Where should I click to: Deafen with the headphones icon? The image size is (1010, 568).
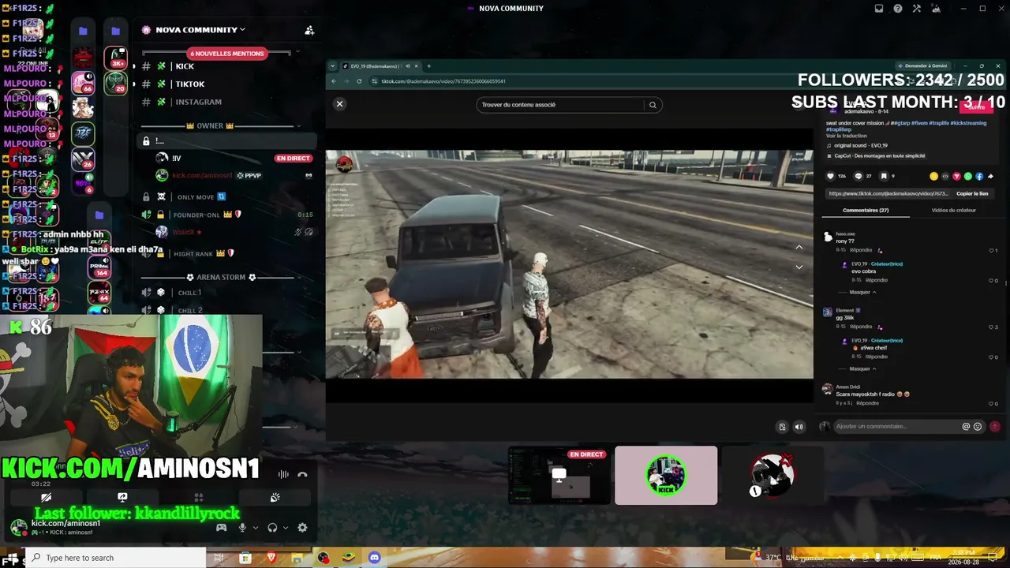point(272,528)
